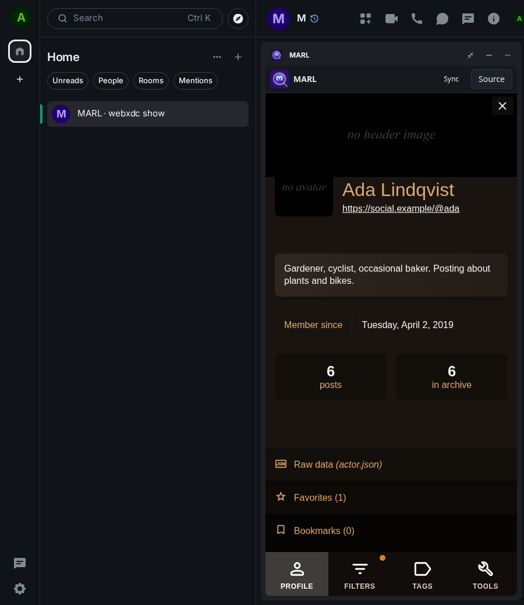Toggle the Mentions filter chip

[x=196, y=81]
